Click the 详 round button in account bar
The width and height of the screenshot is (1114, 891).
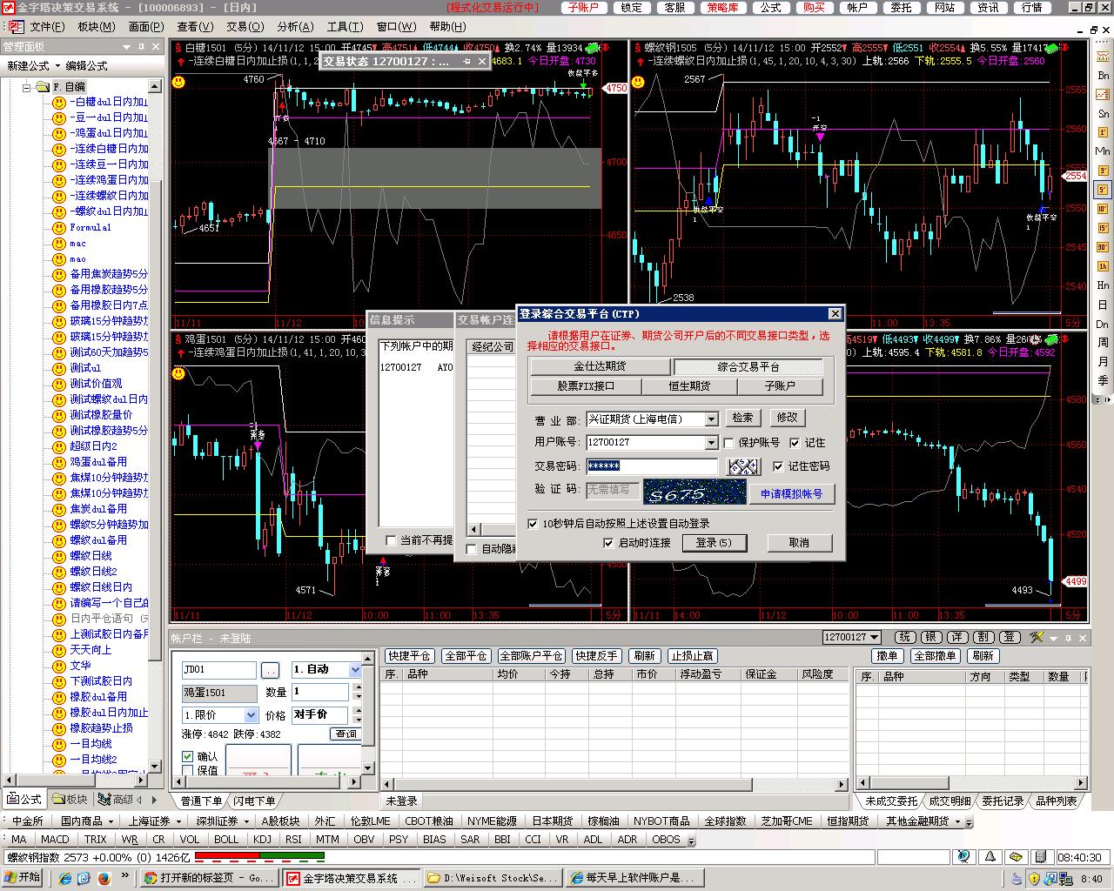(957, 638)
